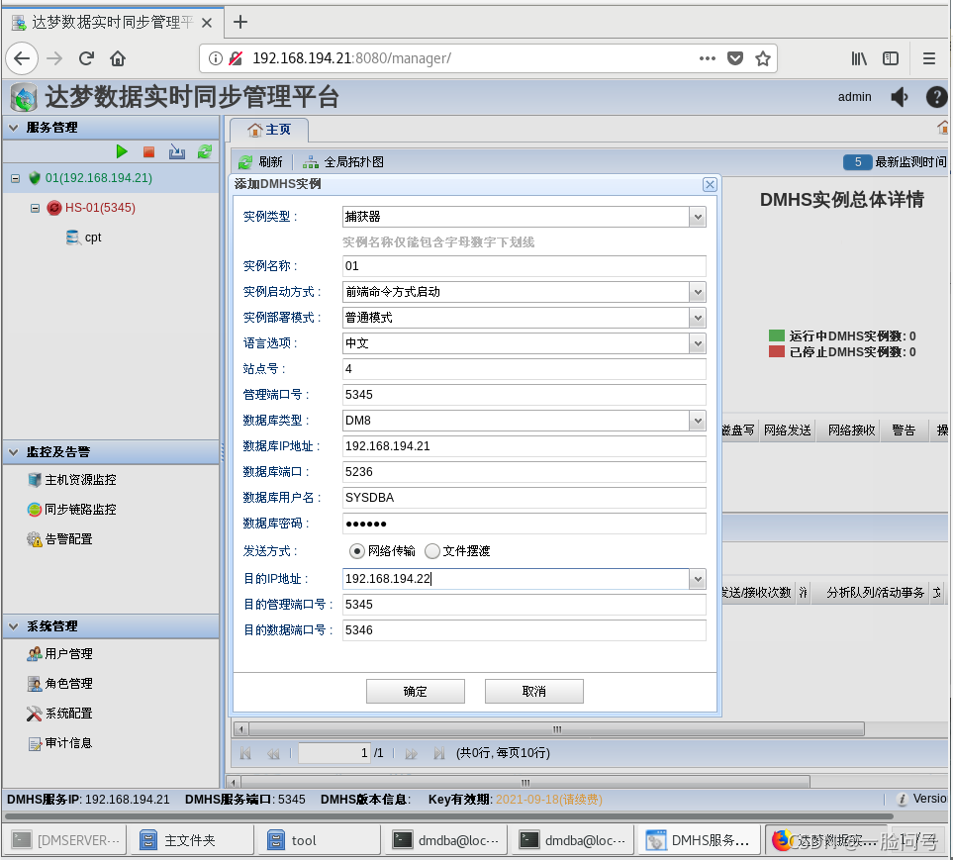Image resolution: width=953 pixels, height=860 pixels.
Task: Open 目的IP地址 dropdown arrow
Action: tap(698, 579)
